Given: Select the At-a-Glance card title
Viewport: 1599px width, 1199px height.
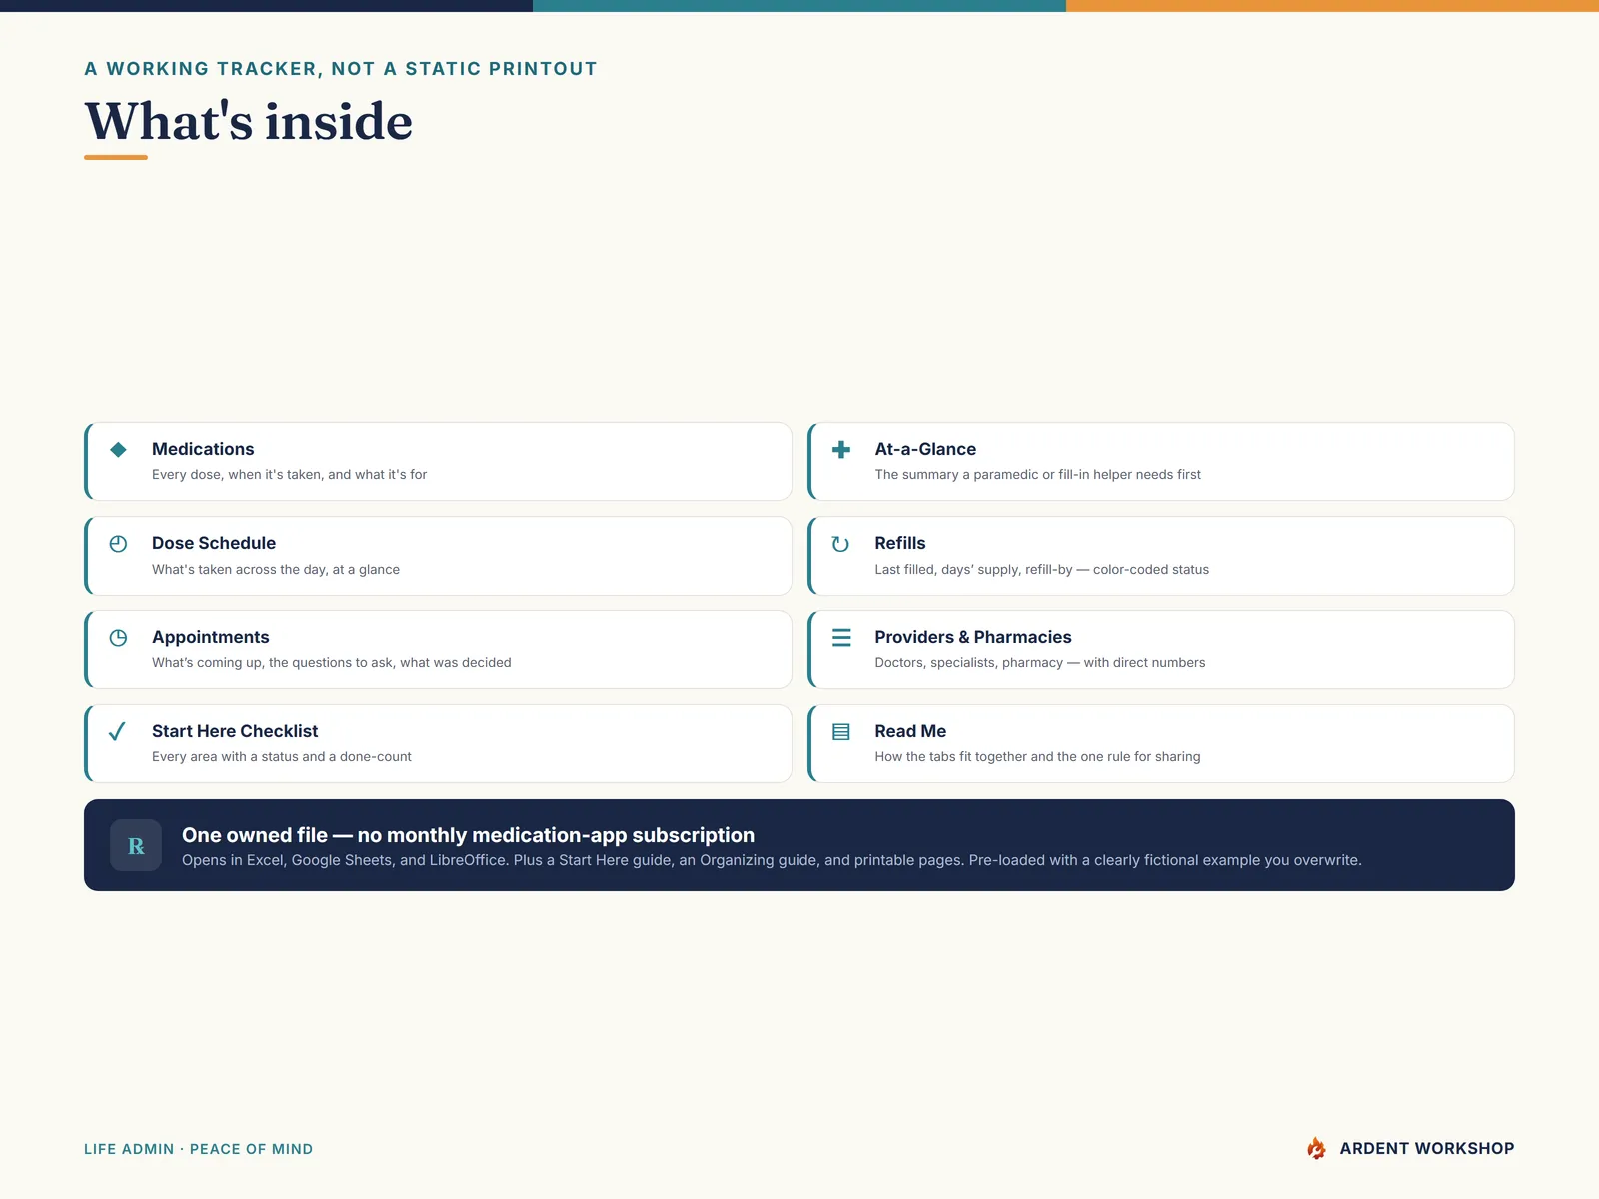Looking at the screenshot, I should pos(925,449).
